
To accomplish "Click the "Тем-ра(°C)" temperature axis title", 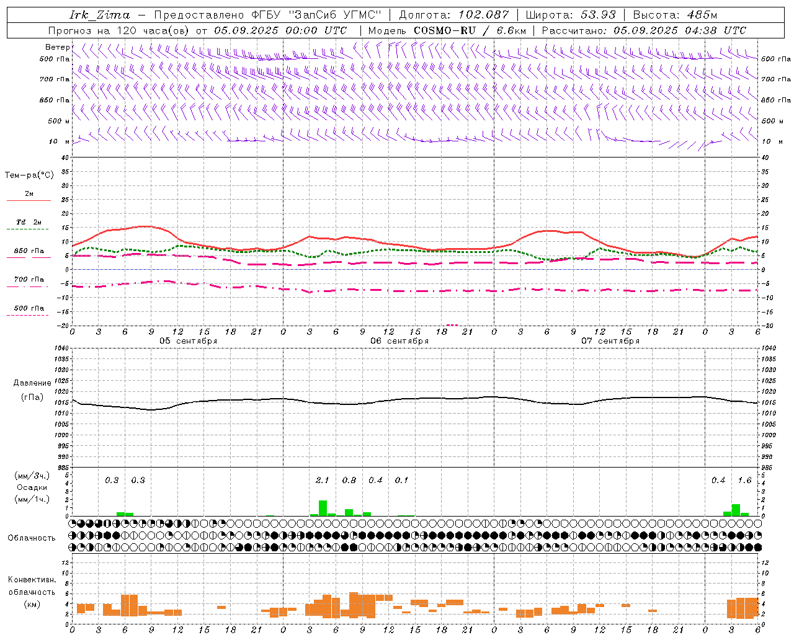I will 29,175.
